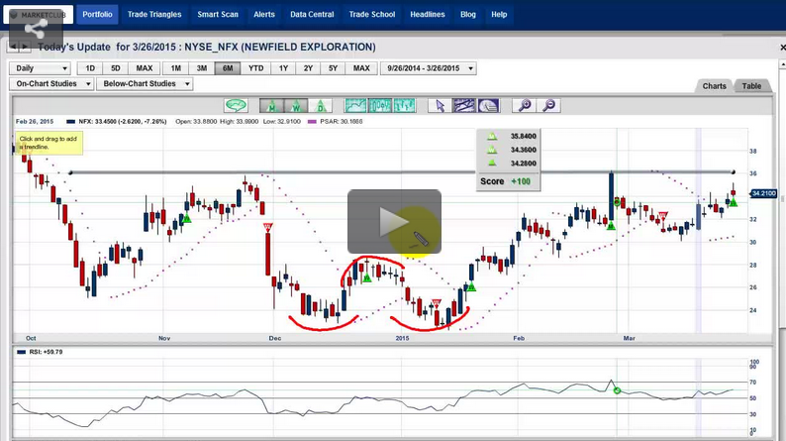Screen dimensions: 786x441
Task: Expand the On-Chart Studies dropdown
Action: pos(50,84)
